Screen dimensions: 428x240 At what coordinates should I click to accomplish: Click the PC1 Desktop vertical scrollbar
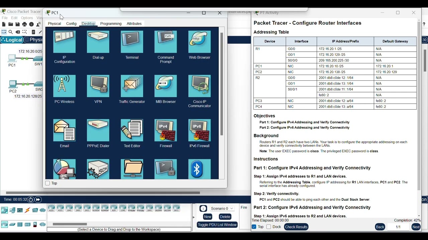coord(221,84)
